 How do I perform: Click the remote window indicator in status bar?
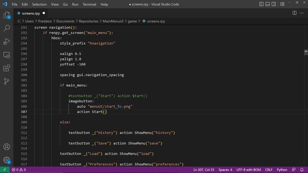pos(5,170)
